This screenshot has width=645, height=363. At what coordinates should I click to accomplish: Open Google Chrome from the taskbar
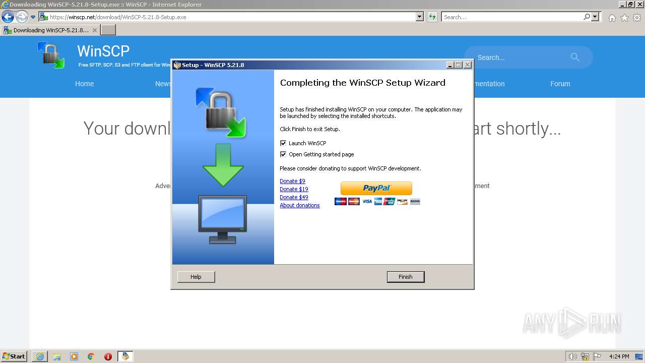pos(91,356)
